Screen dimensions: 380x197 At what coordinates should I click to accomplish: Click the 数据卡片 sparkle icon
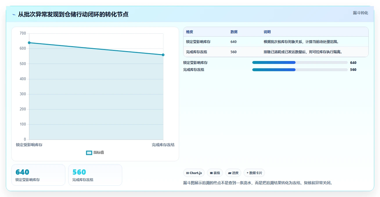(x=247, y=173)
